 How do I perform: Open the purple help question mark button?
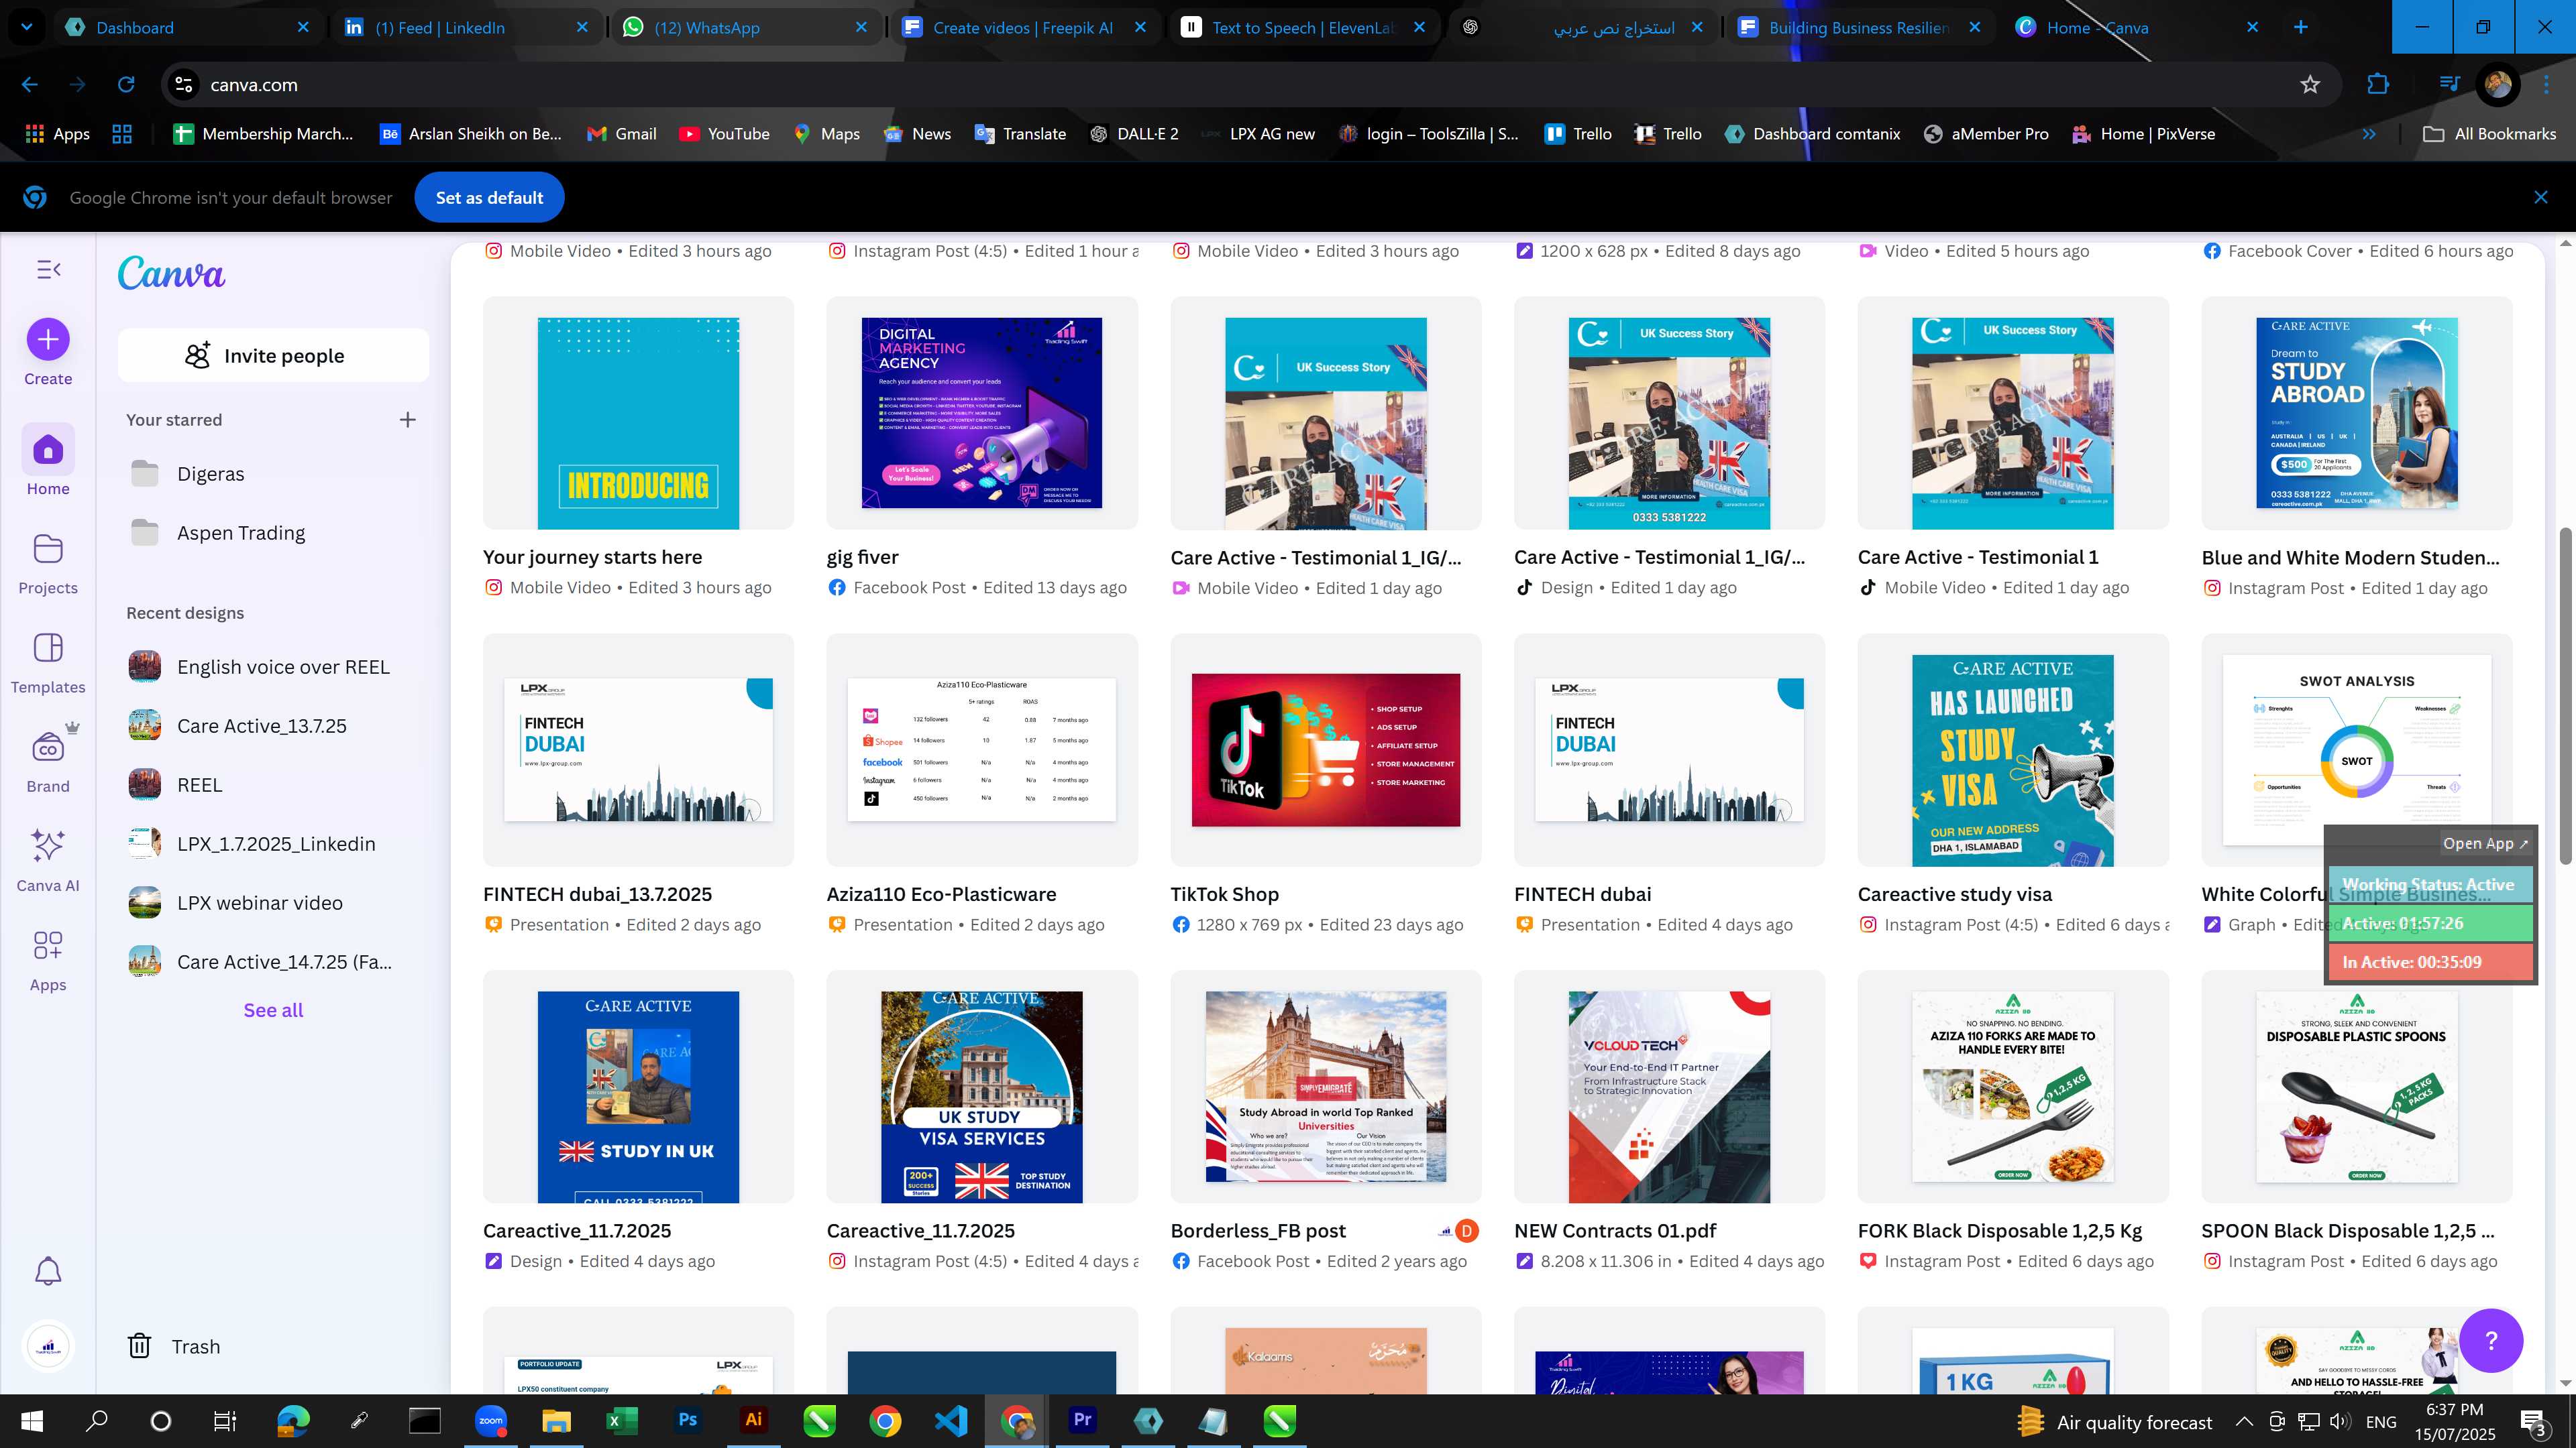pos(2490,1340)
